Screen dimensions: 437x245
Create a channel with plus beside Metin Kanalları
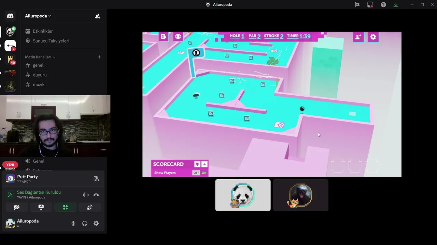click(99, 57)
